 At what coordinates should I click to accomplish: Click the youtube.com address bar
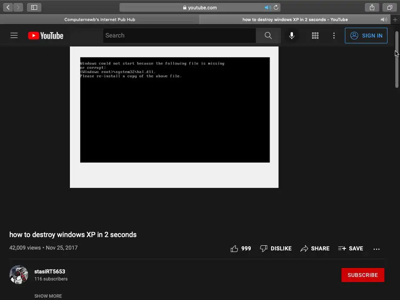[200, 7]
